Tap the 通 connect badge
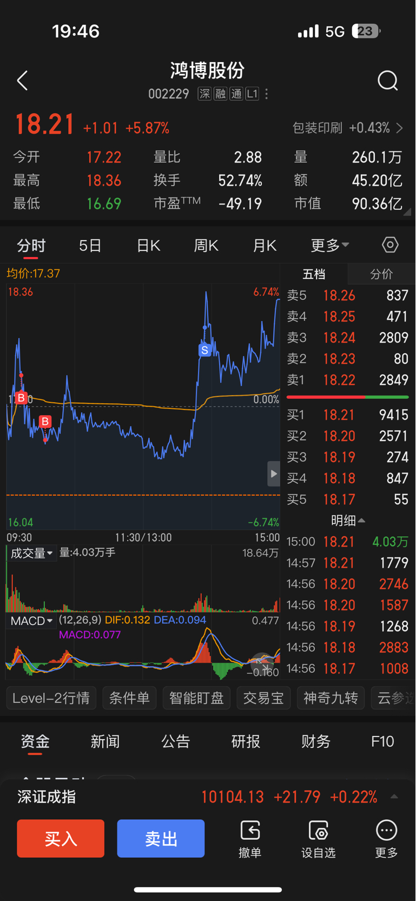This screenshot has width=416, height=901. click(236, 94)
